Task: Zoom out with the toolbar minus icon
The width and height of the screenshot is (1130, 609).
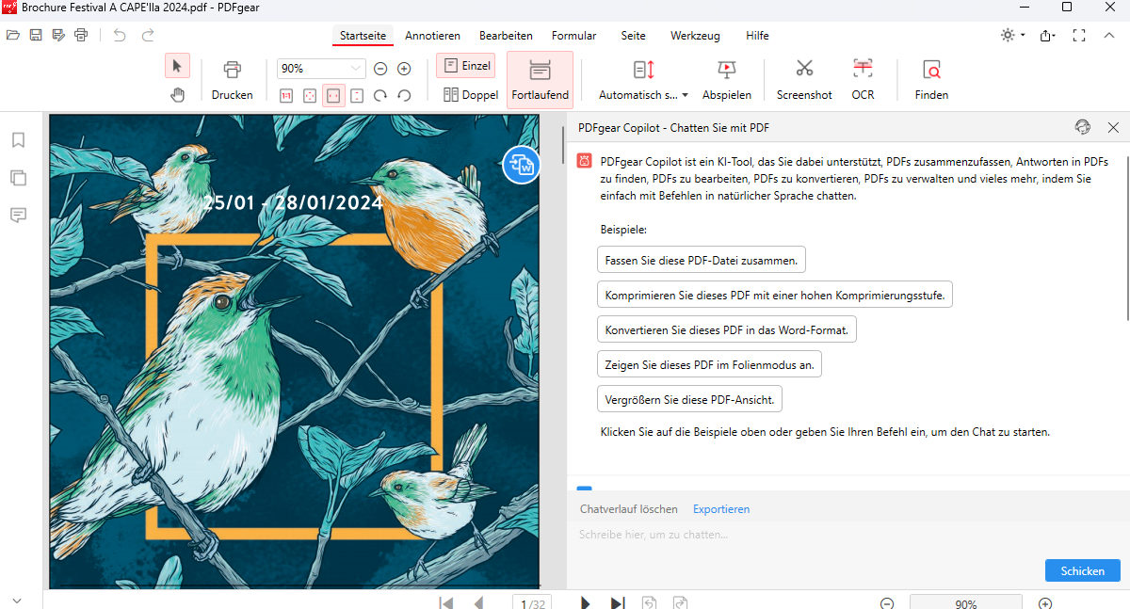Action: coord(380,69)
